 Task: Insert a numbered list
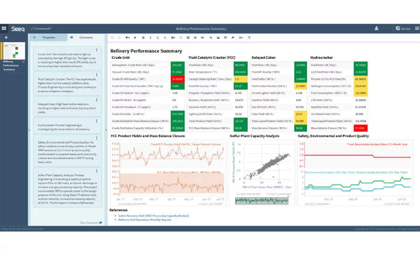pyautogui.click(x=195, y=38)
